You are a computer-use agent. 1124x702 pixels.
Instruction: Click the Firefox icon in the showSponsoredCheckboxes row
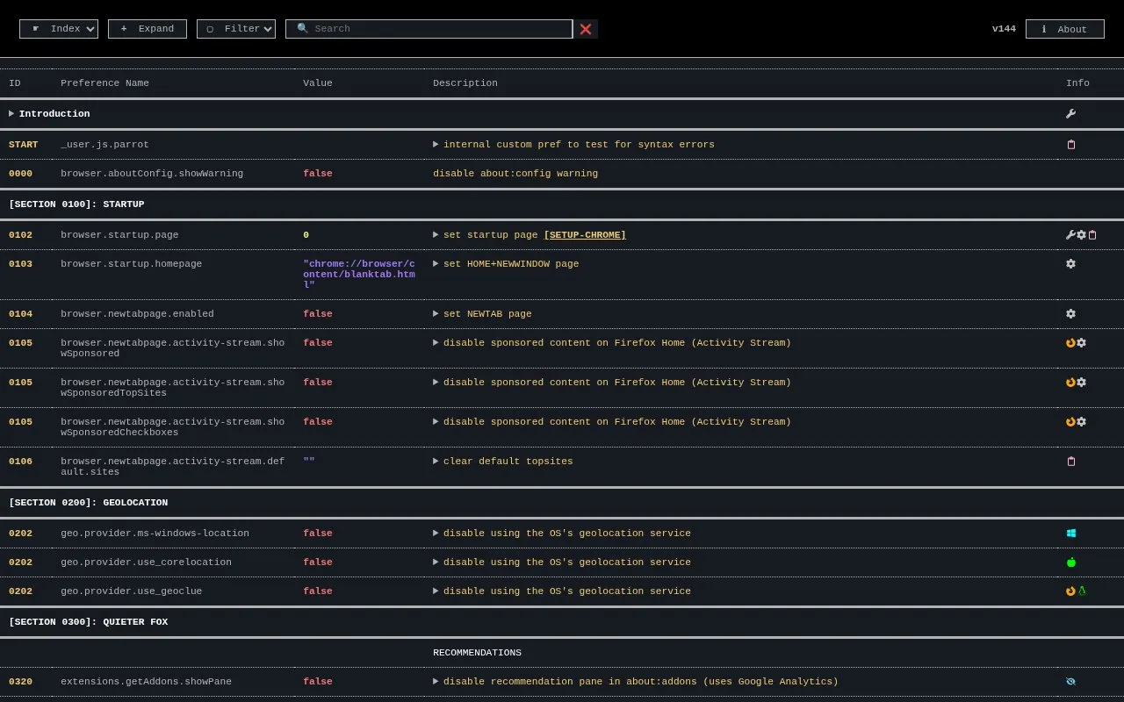tap(1070, 422)
